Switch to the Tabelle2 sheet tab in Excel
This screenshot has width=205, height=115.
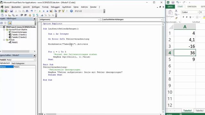pyautogui.click(x=200, y=111)
